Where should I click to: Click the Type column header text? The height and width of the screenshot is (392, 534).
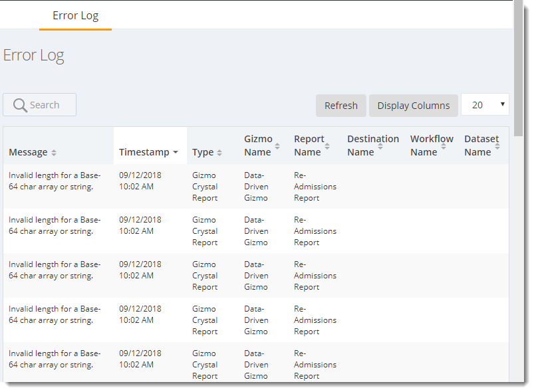203,152
